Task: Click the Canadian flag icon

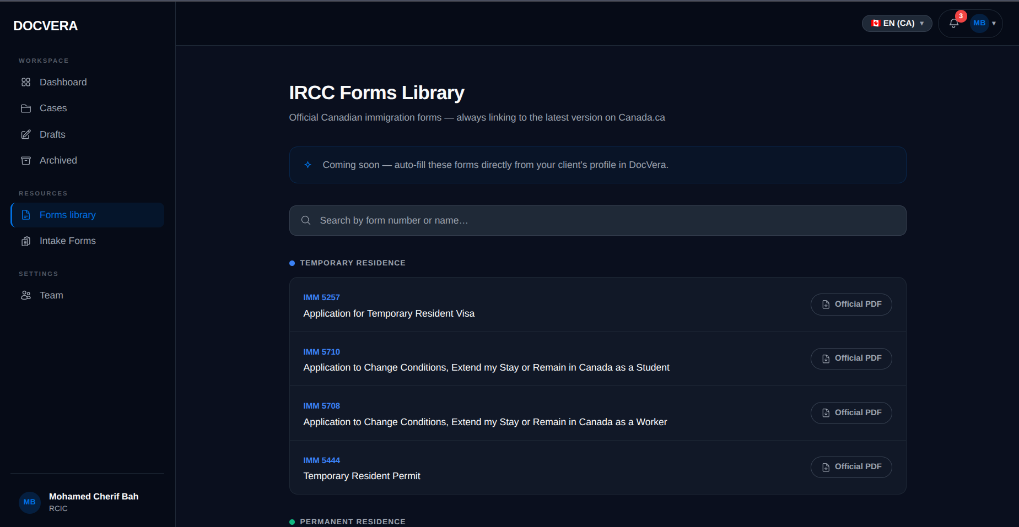Action: click(x=875, y=23)
